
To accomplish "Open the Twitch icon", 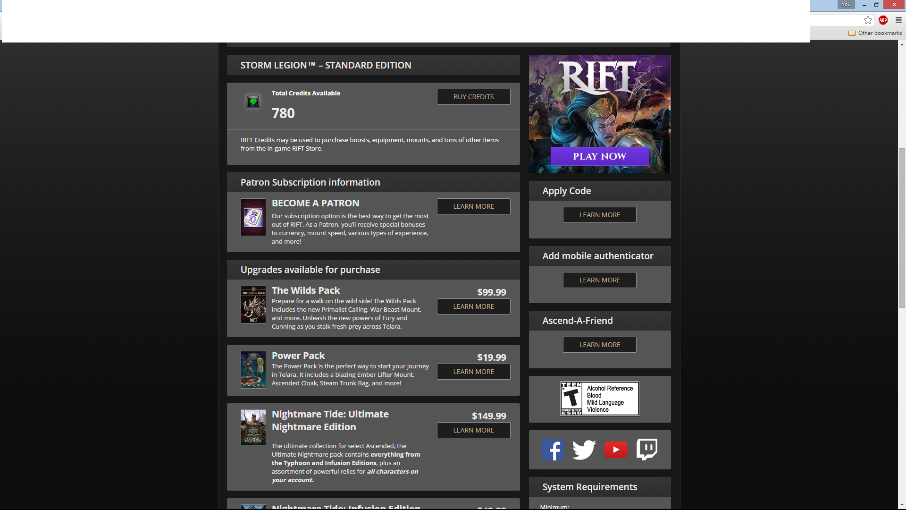I will coord(647,449).
